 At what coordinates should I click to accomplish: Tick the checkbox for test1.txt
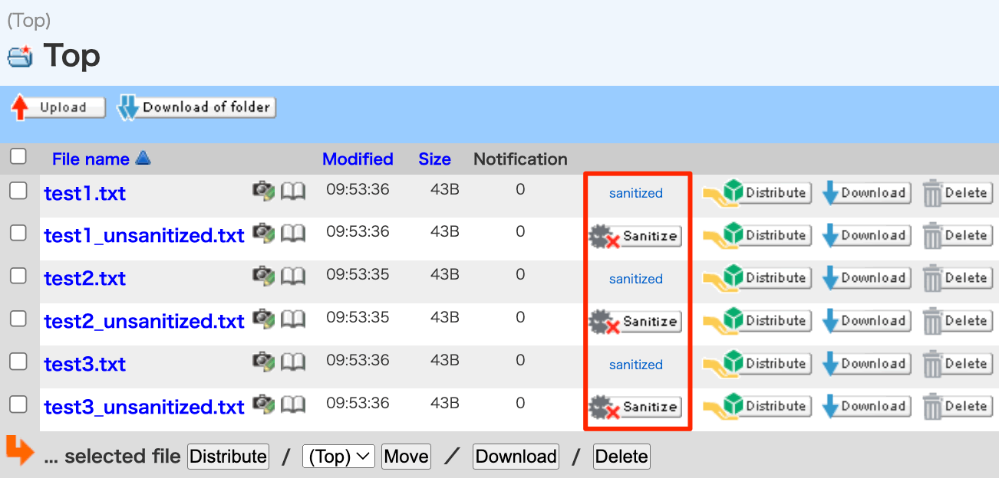tap(18, 192)
